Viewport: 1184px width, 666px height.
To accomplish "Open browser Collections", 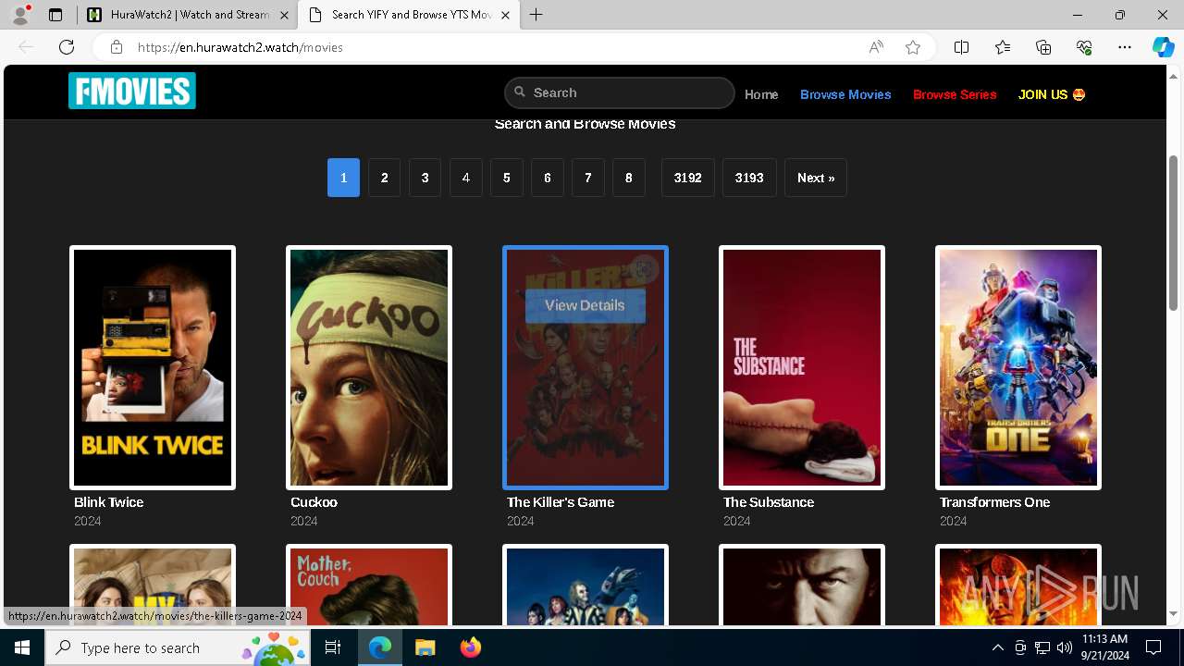I will (1043, 47).
